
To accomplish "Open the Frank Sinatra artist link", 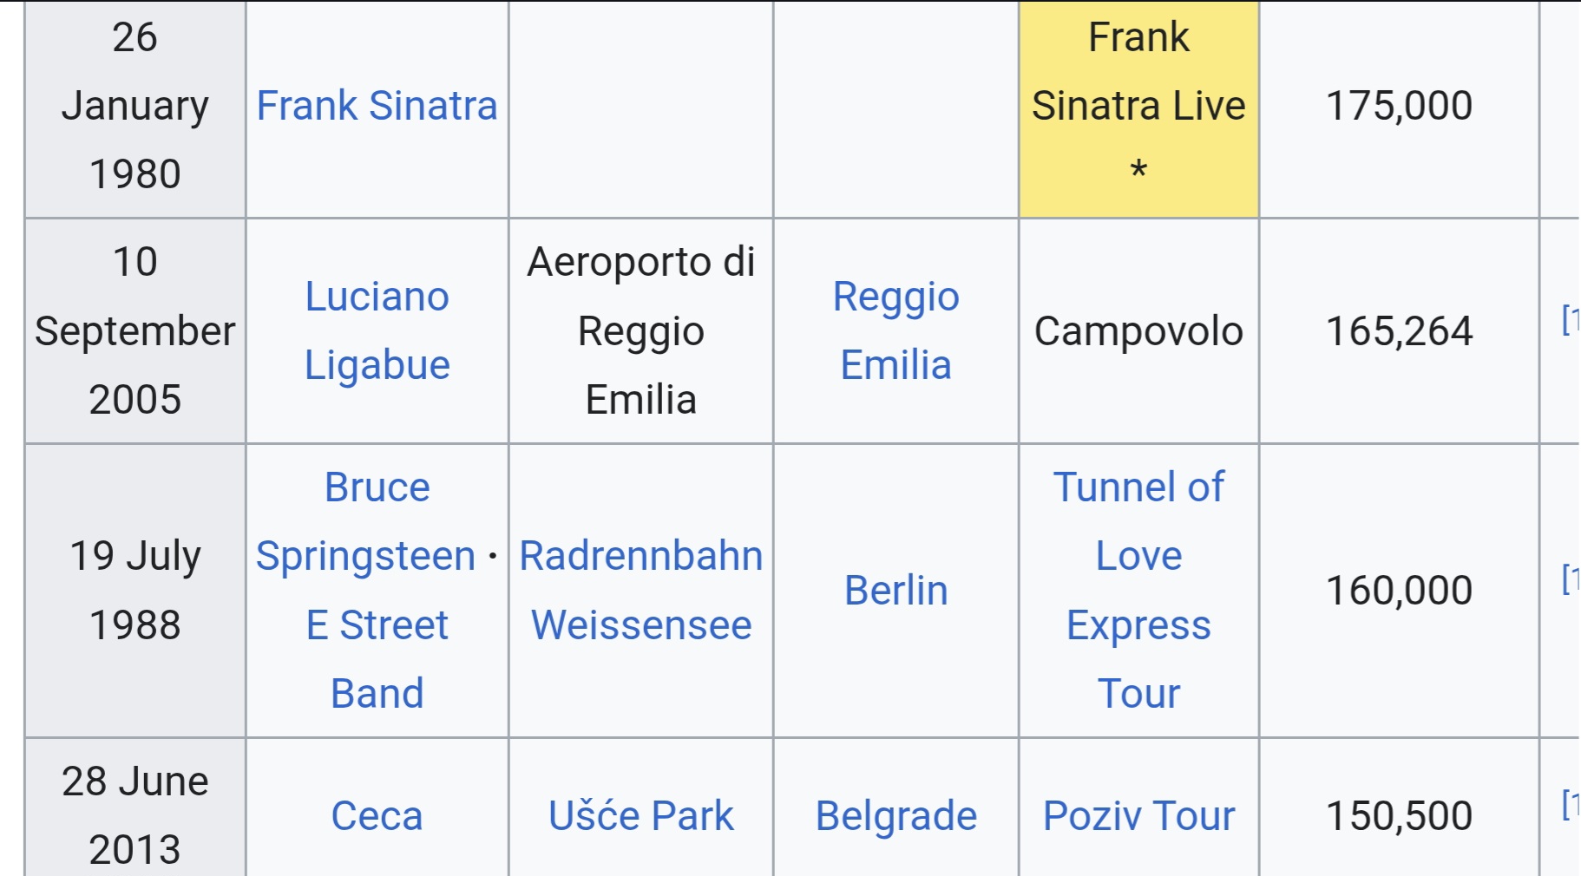I will pyautogui.click(x=377, y=106).
